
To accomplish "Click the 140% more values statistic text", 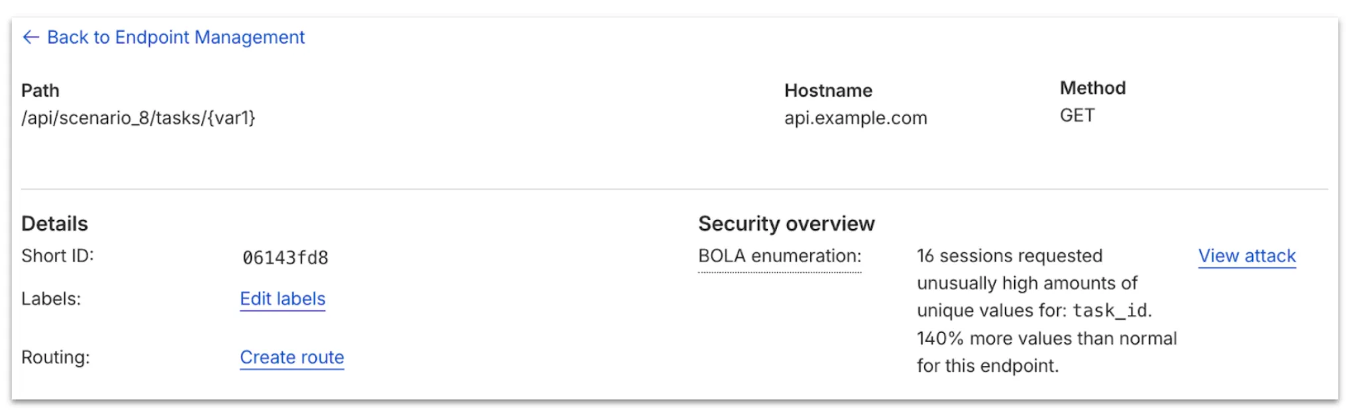I will pyautogui.click(x=1047, y=339).
